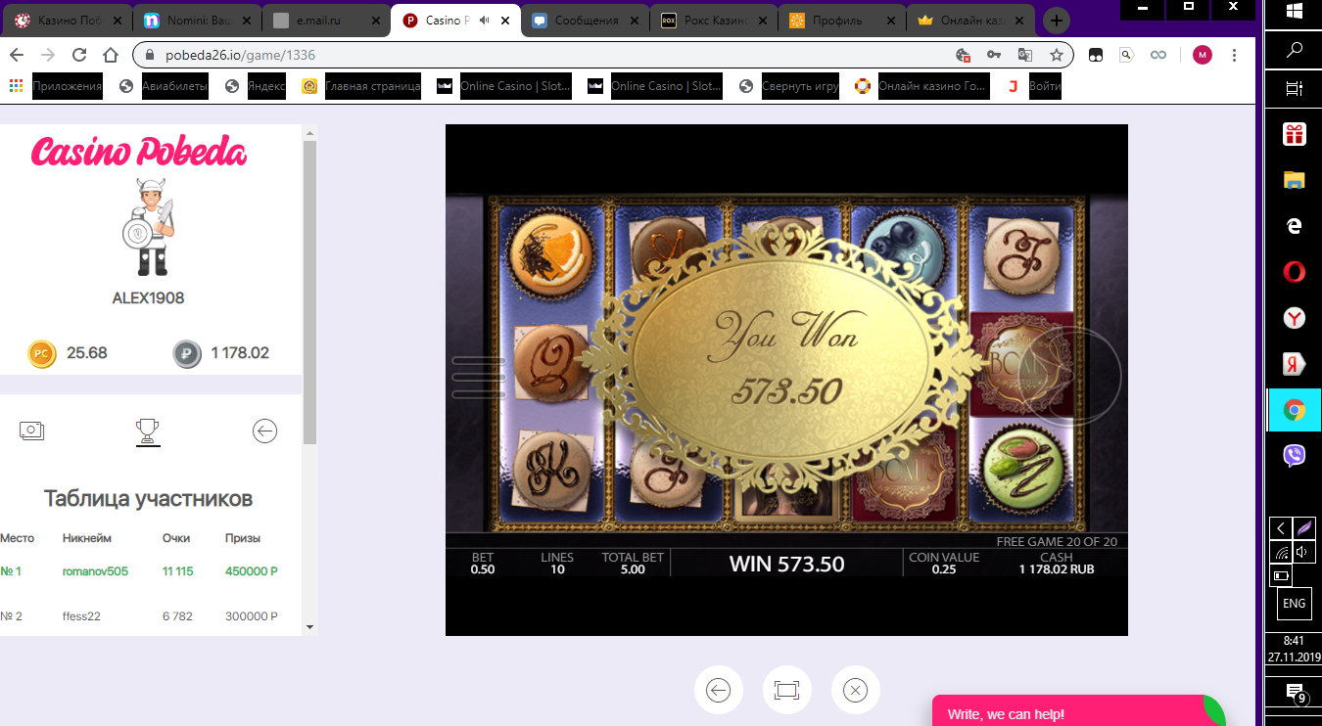
Task: Click the infinity extension icon
Action: pyautogui.click(x=1158, y=56)
